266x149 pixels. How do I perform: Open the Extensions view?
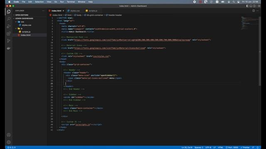click(x=8, y=34)
